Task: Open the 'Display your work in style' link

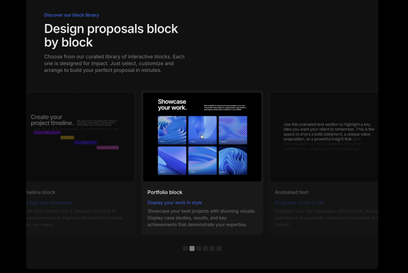Action: 174,203
